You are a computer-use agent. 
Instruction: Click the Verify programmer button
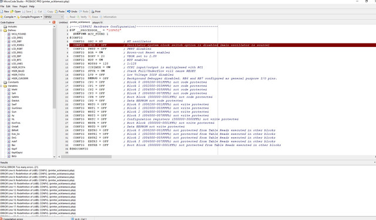point(82,17)
